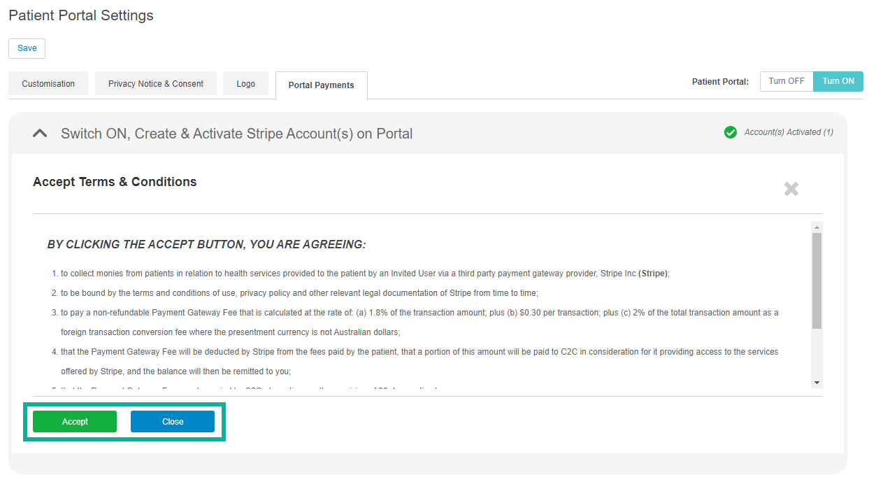Click the terms scrollbar thumb

(x=817, y=281)
